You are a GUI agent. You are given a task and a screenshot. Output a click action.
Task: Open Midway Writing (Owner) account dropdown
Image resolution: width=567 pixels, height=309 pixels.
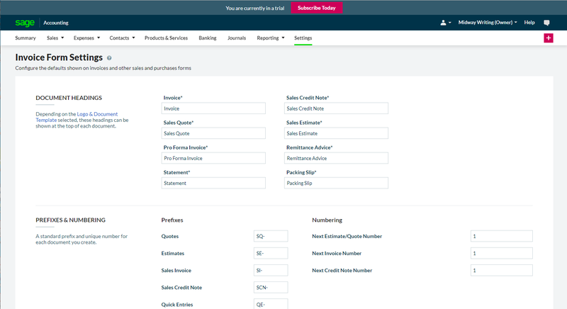pyautogui.click(x=488, y=23)
